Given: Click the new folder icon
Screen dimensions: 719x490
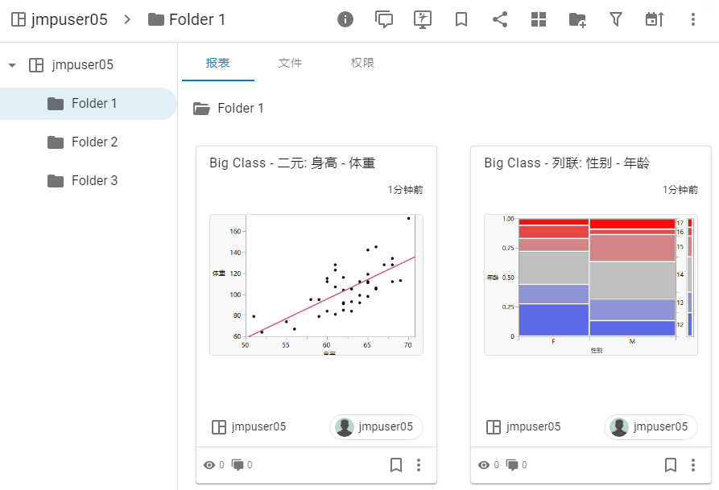Looking at the screenshot, I should [577, 19].
